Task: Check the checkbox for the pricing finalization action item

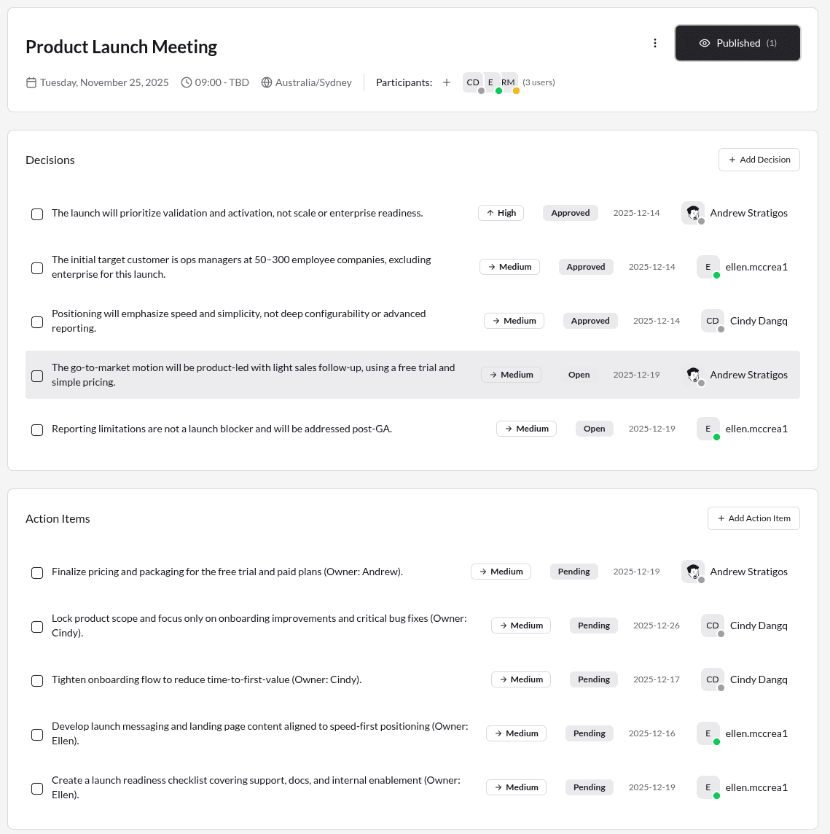Action: 37,573
